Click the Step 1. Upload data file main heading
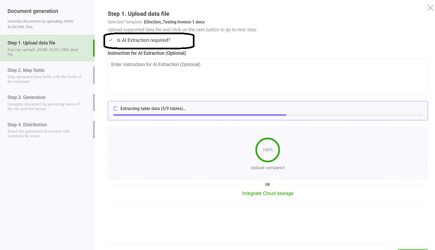This screenshot has height=250, width=435. tap(138, 14)
